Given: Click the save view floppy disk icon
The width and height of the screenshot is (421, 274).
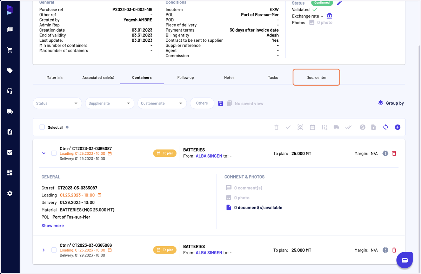Looking at the screenshot, I should click(x=221, y=103).
